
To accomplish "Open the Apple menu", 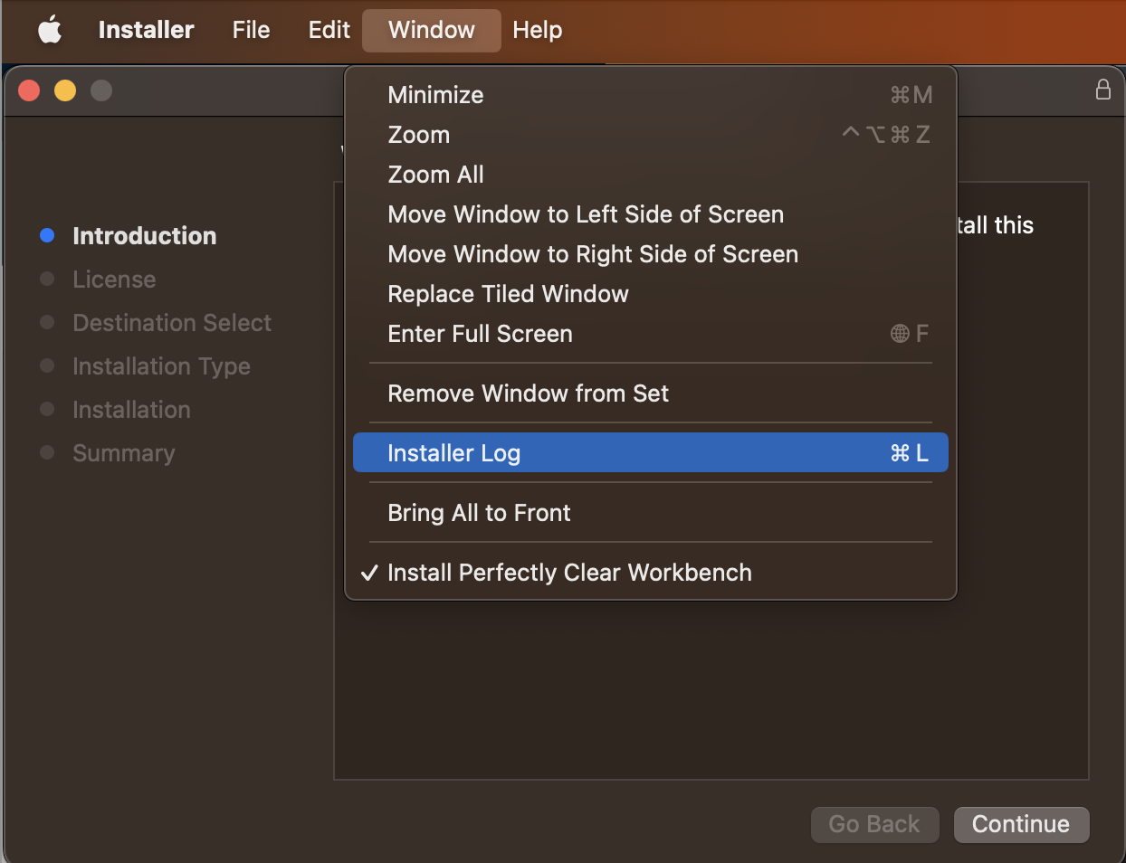I will tap(50, 30).
